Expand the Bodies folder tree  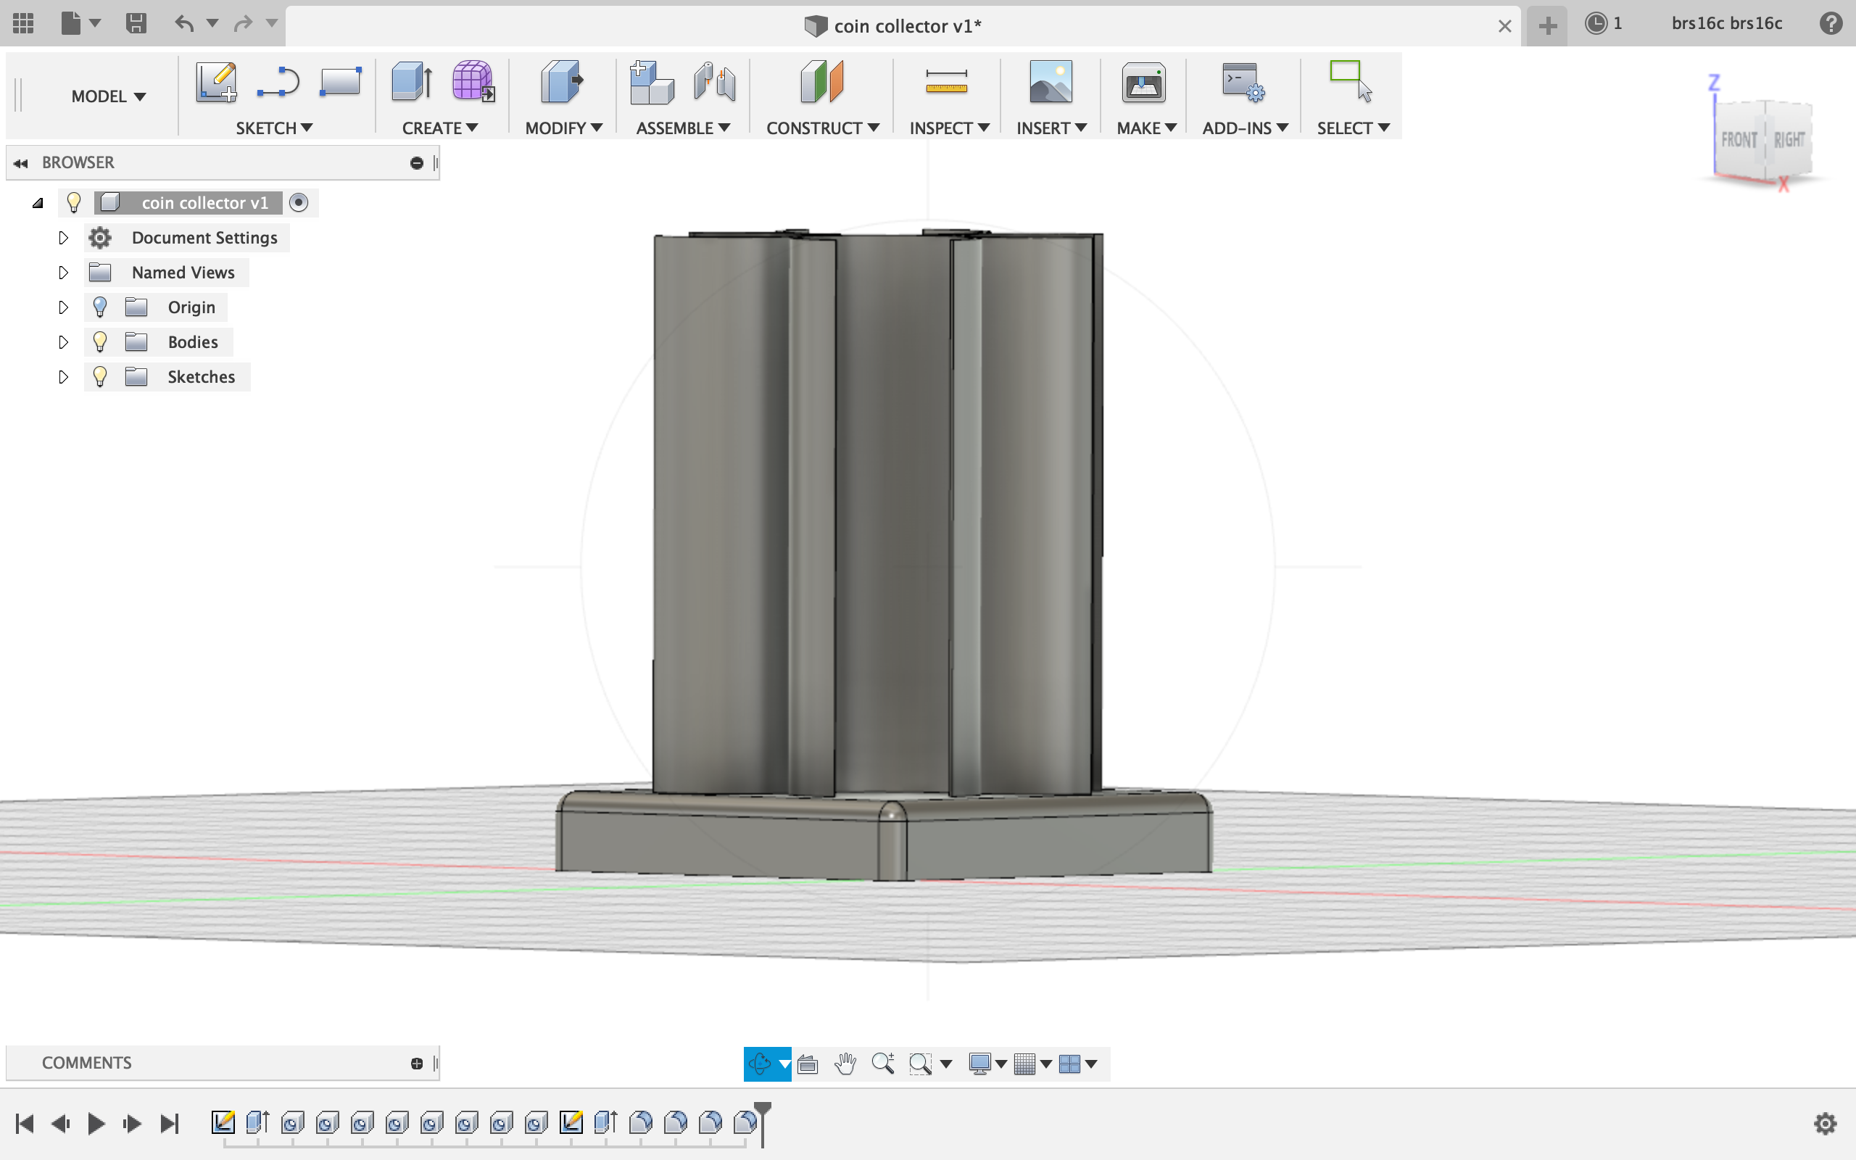(63, 342)
